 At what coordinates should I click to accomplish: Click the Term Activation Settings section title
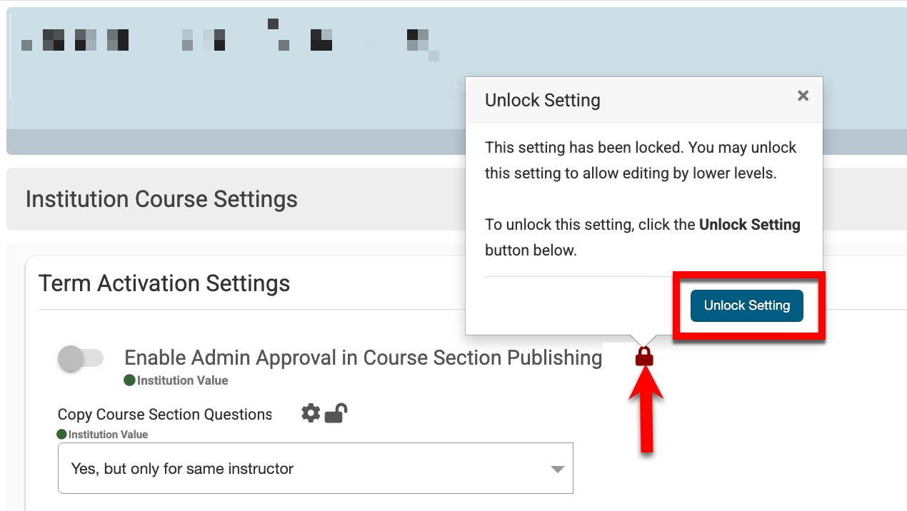tap(164, 283)
